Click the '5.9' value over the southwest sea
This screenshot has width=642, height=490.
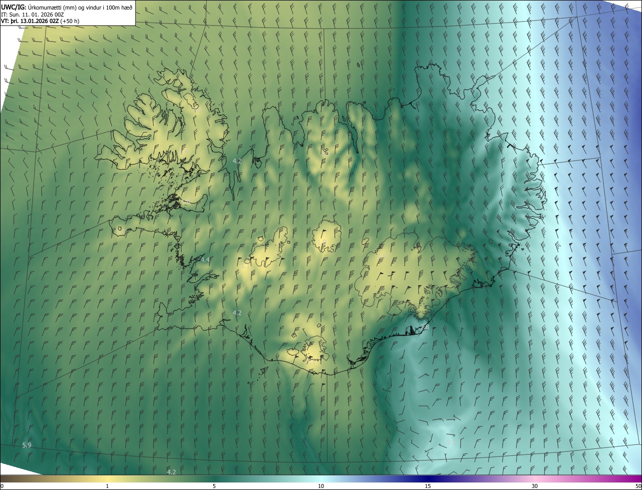(27, 445)
